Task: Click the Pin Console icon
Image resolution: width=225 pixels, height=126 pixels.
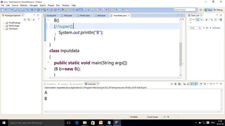Action: (201, 84)
